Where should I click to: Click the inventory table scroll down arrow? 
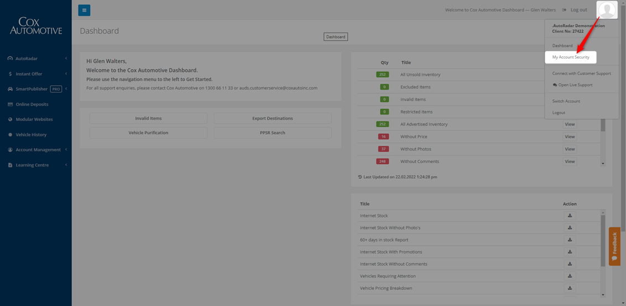click(603, 163)
